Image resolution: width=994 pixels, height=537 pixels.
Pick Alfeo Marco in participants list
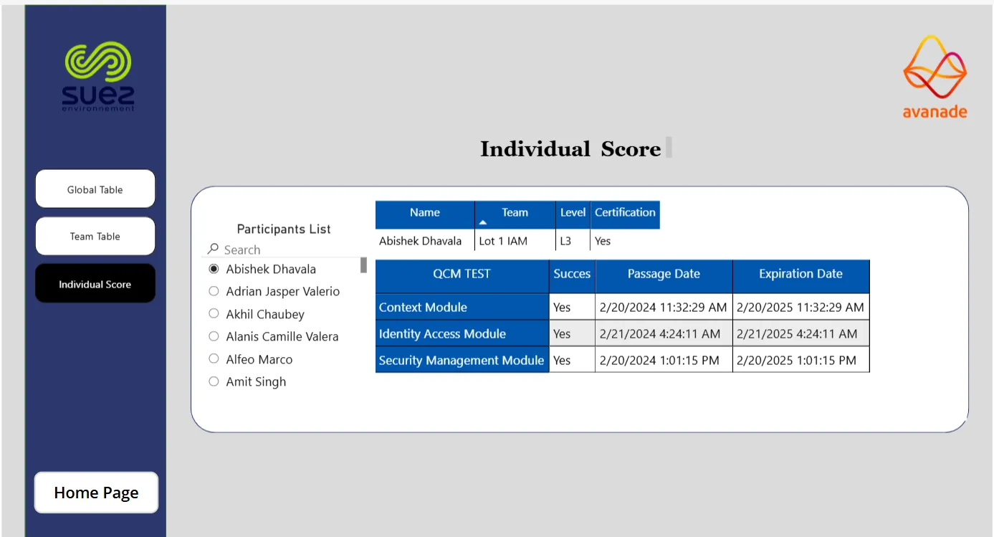214,358
